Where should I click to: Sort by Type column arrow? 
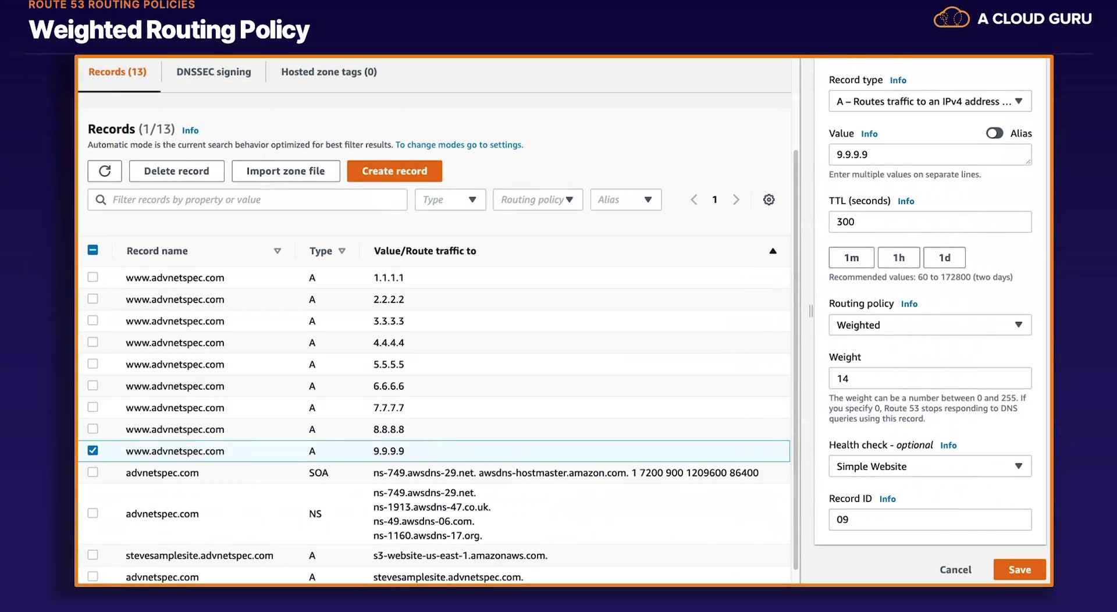(x=342, y=251)
